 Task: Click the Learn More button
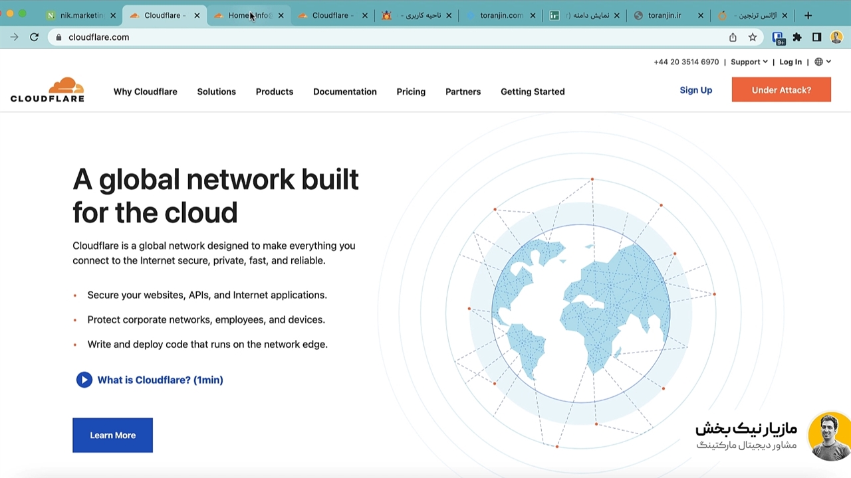(x=112, y=436)
